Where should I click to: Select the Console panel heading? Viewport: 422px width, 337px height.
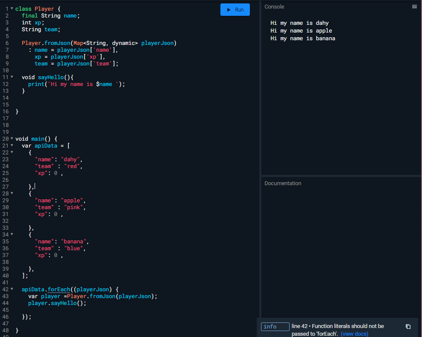pos(274,7)
